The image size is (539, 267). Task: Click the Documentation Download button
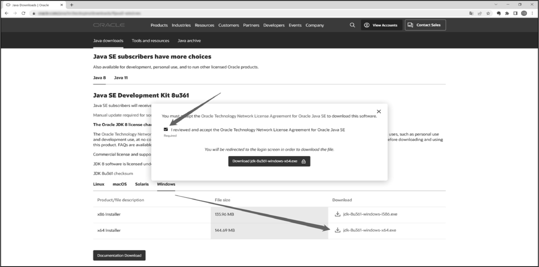click(x=119, y=255)
